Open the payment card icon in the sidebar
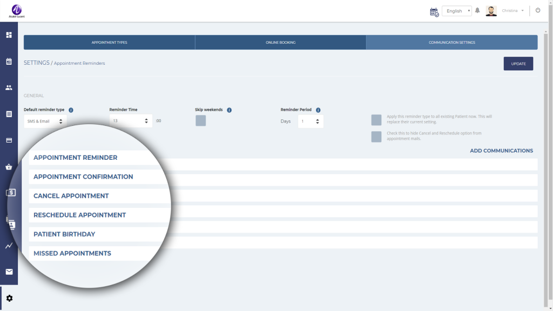The height and width of the screenshot is (311, 553). [x=9, y=140]
